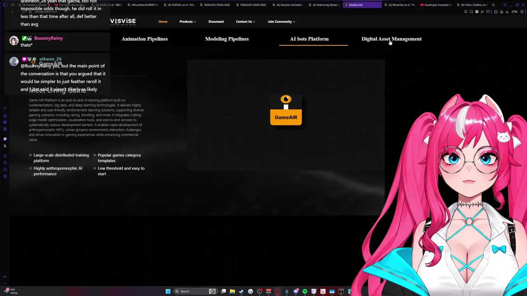
Task: Open the Document nav link
Action: tap(216, 21)
